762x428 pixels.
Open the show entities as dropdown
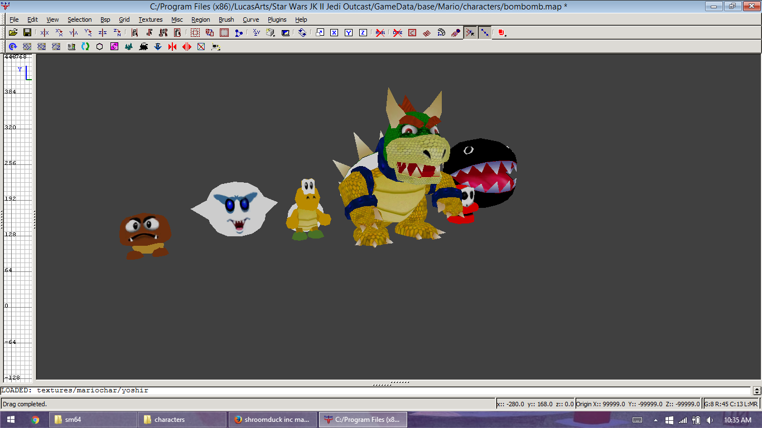tap(501, 33)
